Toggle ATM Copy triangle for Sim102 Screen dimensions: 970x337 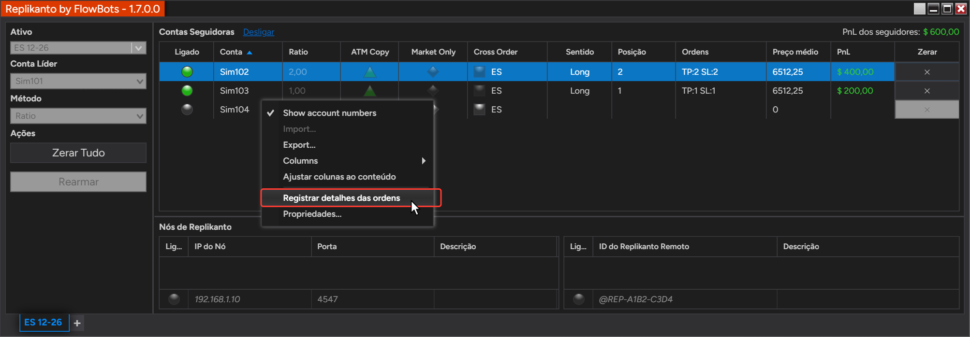pos(369,72)
